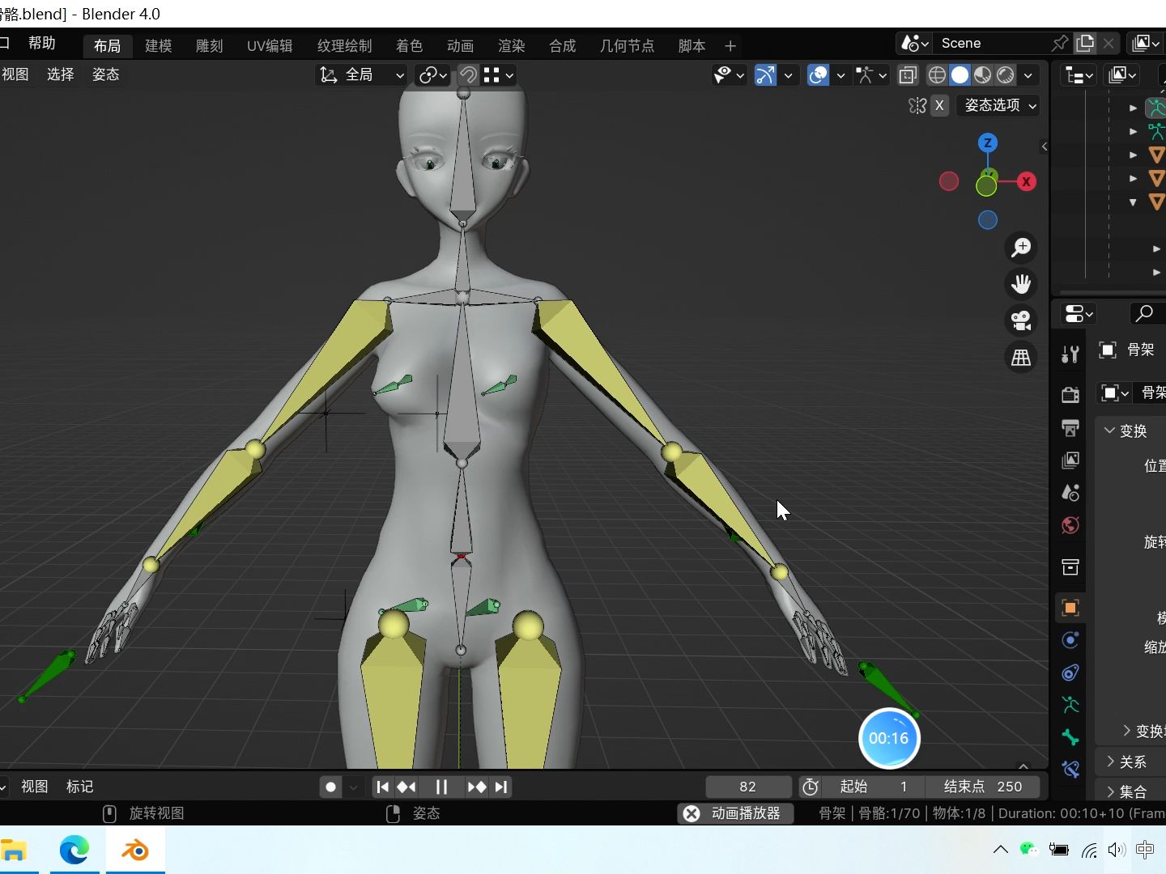1166x874 pixels.
Task: Click the properties search field
Action: (x=1147, y=313)
